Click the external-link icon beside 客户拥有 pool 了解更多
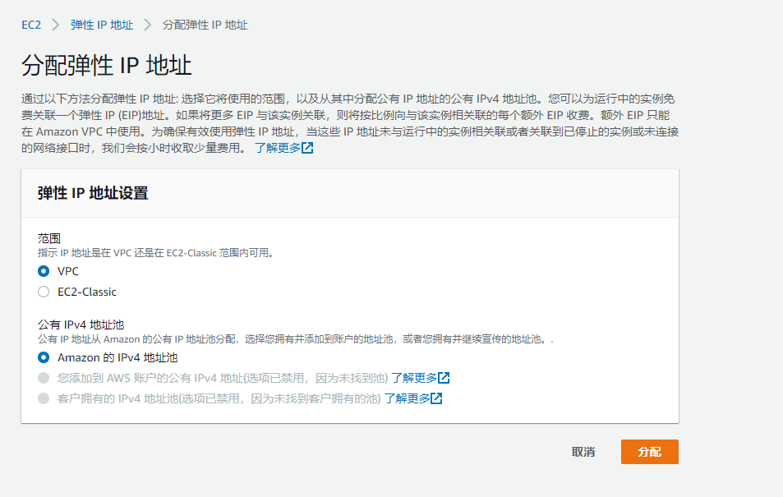Image resolution: width=783 pixels, height=497 pixels. coord(435,398)
